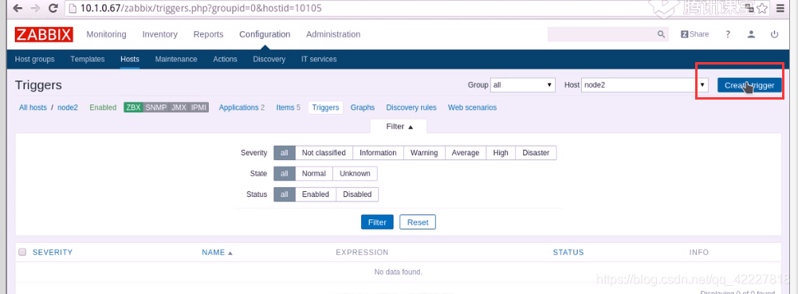Screen dimensions: 798x294
Task: Select Severity Information
Action: 378,153
